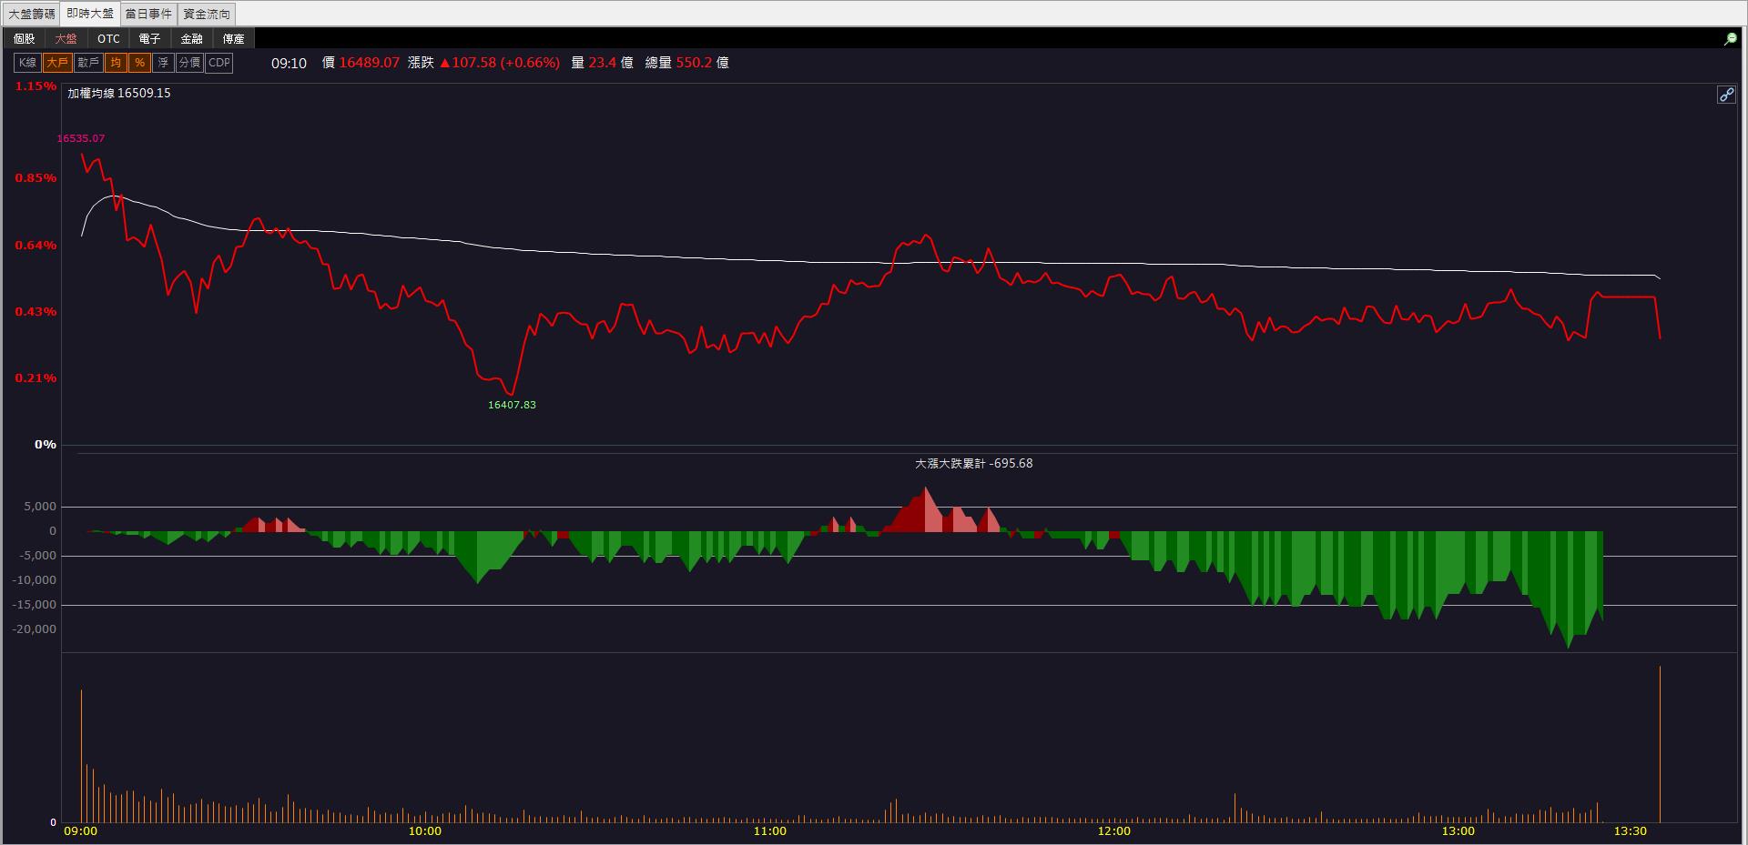Click the 0.43% axis label

point(36,312)
